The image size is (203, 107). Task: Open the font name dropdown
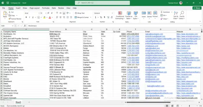coord(39,13)
